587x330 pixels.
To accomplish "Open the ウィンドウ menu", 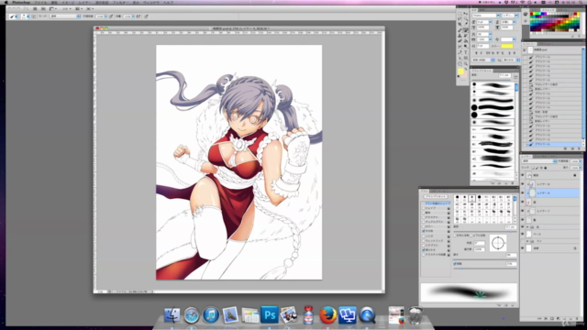I will click(151, 2).
